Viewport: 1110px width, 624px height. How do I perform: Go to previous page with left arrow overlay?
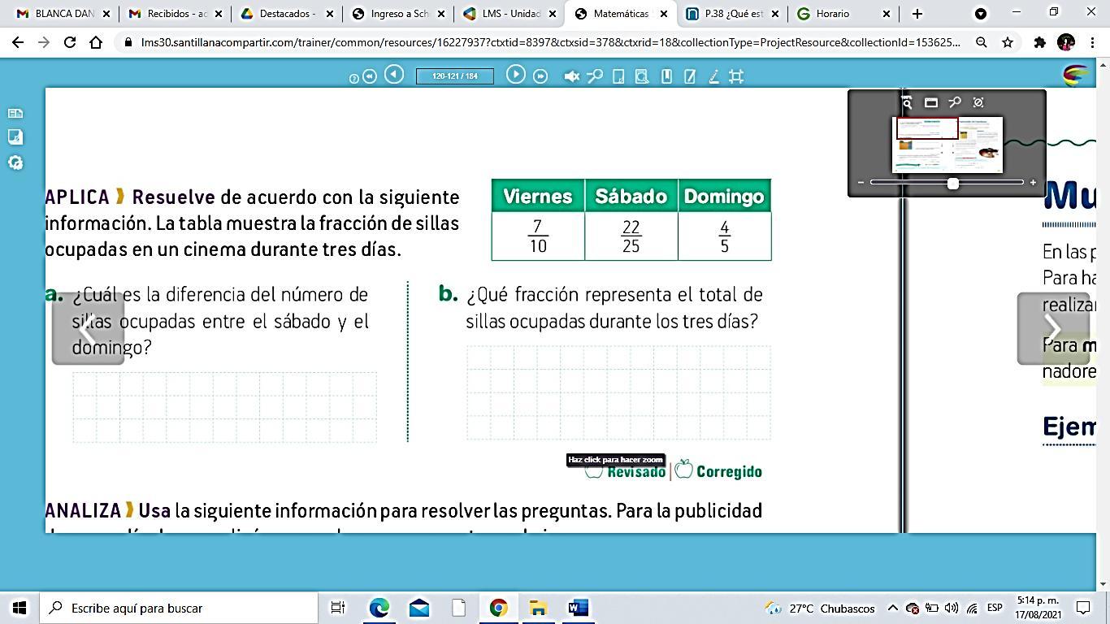point(88,328)
